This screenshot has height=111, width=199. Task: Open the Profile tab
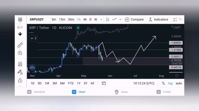click(x=164, y=92)
